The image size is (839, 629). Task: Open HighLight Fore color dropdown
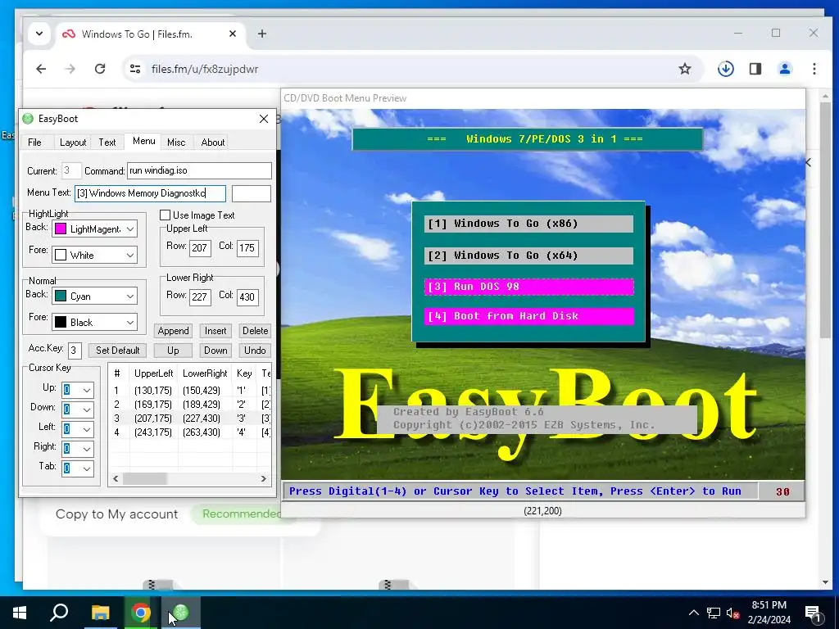coord(130,256)
